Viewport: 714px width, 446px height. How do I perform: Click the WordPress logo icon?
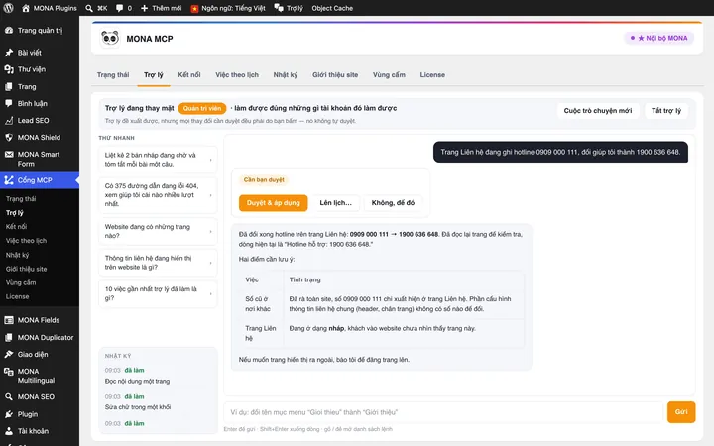[8, 8]
